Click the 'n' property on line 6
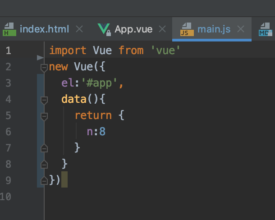275x220 pixels. [90, 132]
